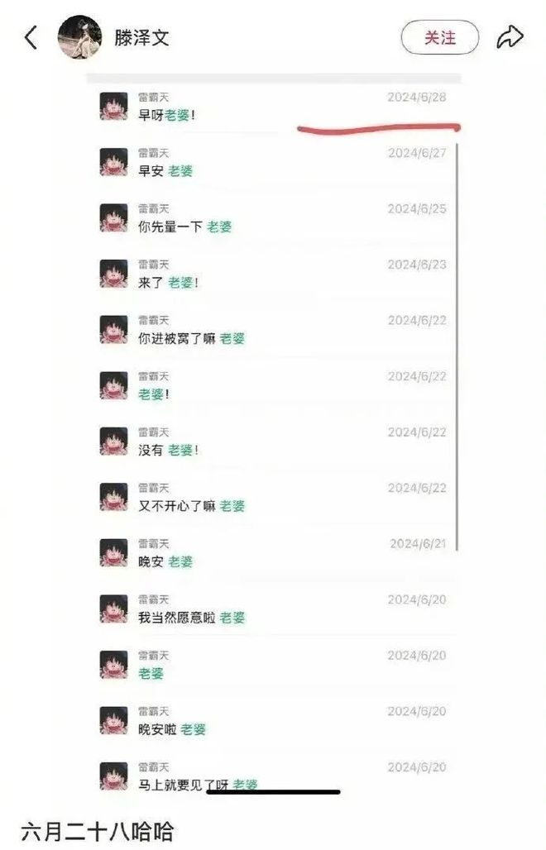Click the vertical scrollbar of the chat list

click(x=457, y=347)
